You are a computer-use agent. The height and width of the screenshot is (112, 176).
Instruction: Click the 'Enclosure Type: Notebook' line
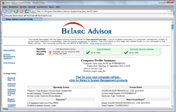(x=113, y=96)
